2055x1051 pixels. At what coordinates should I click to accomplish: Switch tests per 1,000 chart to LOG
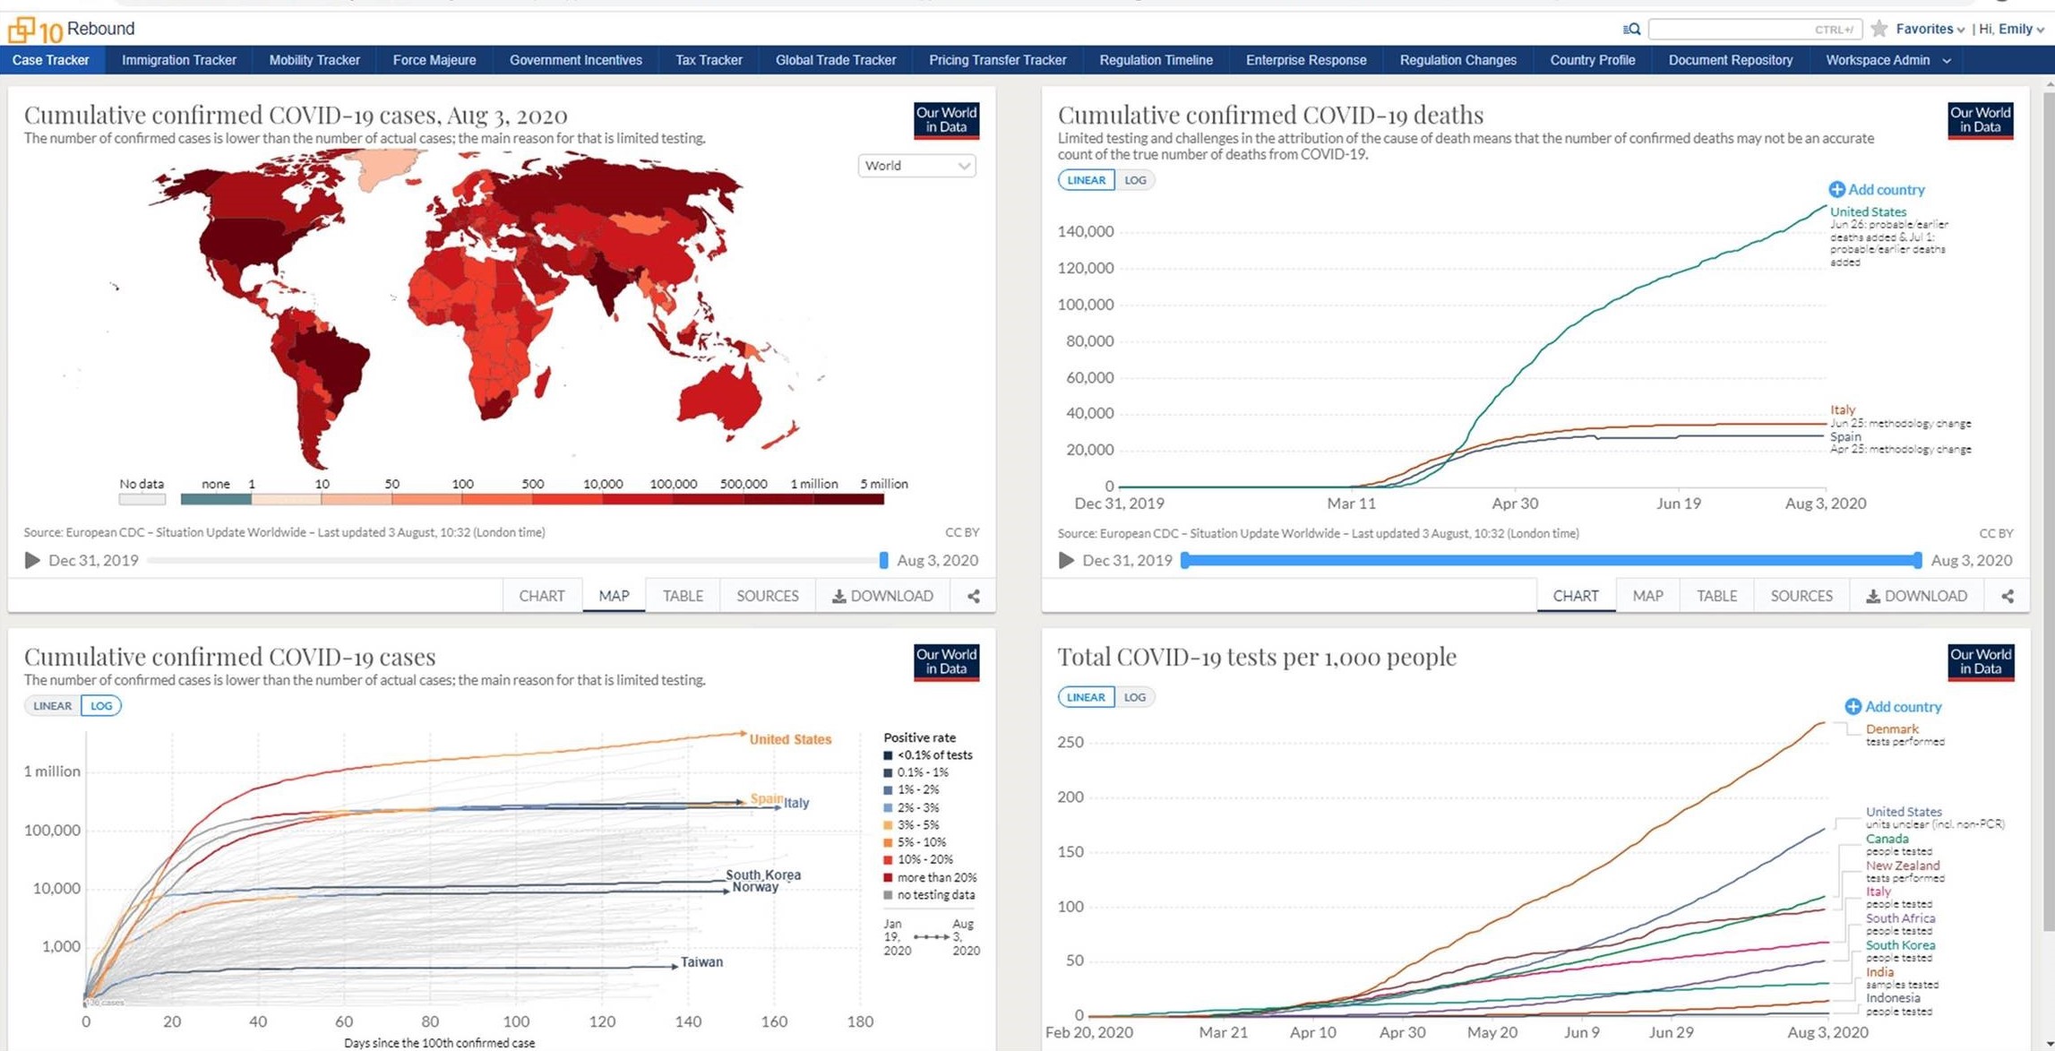(x=1135, y=696)
